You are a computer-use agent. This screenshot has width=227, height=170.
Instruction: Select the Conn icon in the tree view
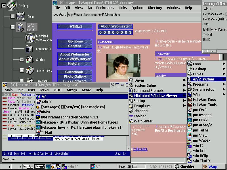coord(21,16)
